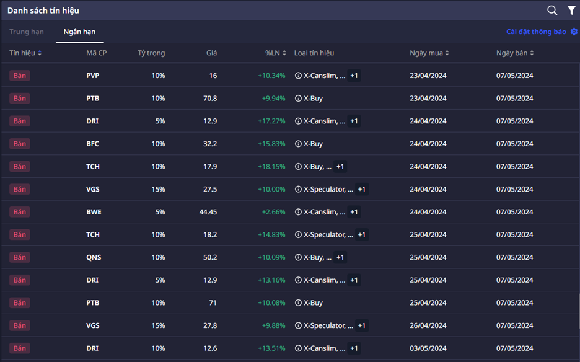This screenshot has width=580, height=362.
Task: Expand +1 badge in TCH 17.9 row
Action: tap(340, 167)
